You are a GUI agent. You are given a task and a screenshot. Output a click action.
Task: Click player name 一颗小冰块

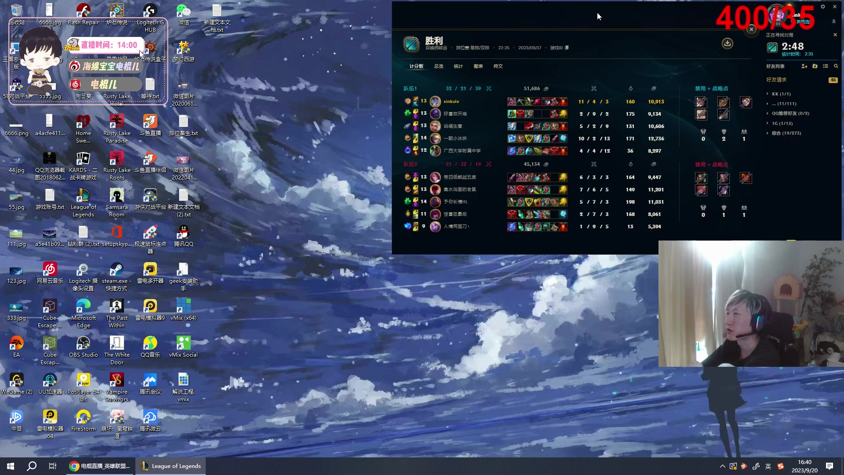[x=455, y=139]
